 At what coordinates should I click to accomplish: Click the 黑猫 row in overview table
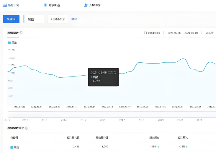112,147
